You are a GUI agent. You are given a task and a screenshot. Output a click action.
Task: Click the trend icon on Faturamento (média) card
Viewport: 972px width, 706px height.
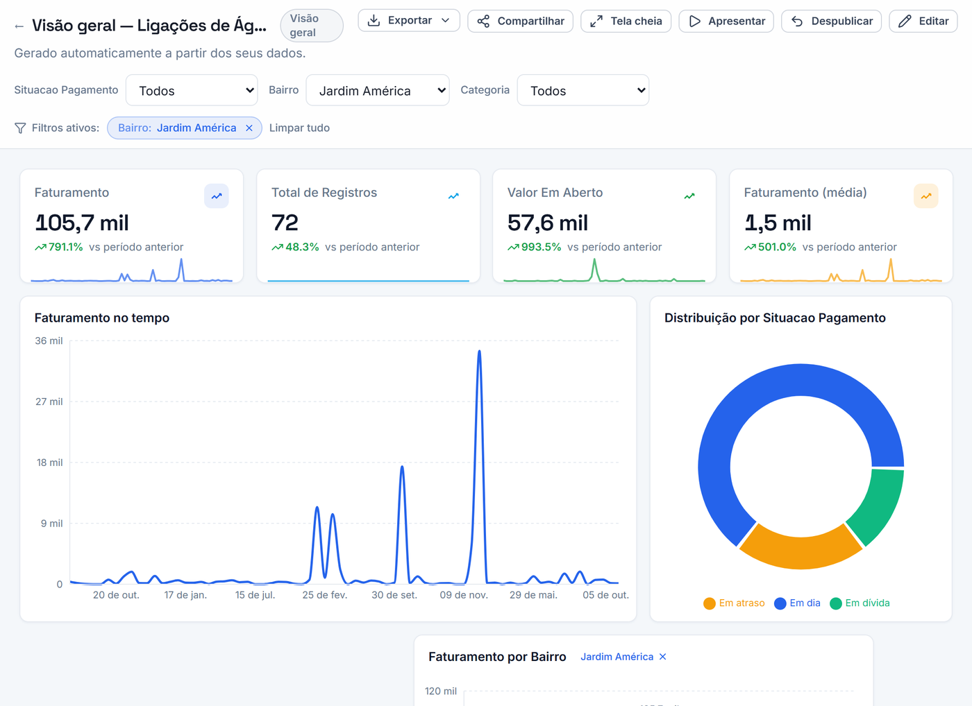tap(926, 196)
